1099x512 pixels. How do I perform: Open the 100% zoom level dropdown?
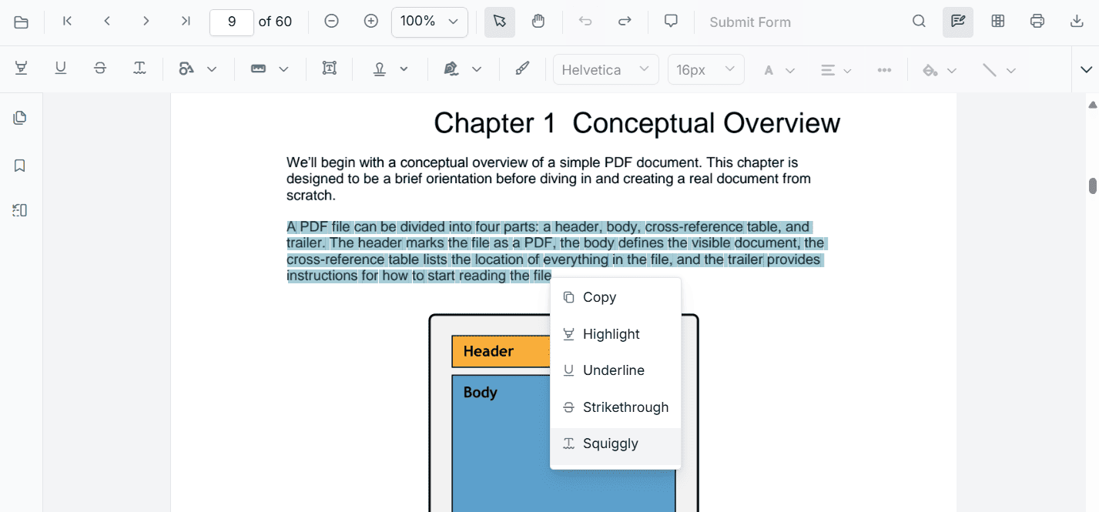429,22
